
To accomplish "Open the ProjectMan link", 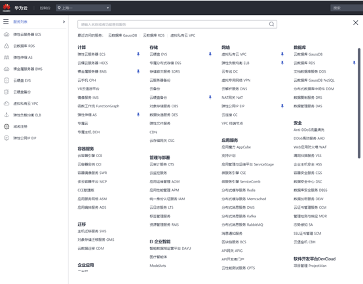I will point(310,266).
